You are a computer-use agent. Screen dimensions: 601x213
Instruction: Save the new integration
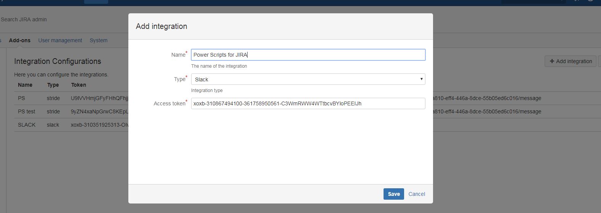pos(393,194)
